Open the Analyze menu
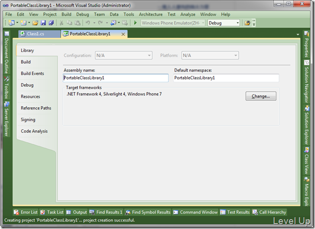Viewport: 315px width, 229px height. click(188, 15)
